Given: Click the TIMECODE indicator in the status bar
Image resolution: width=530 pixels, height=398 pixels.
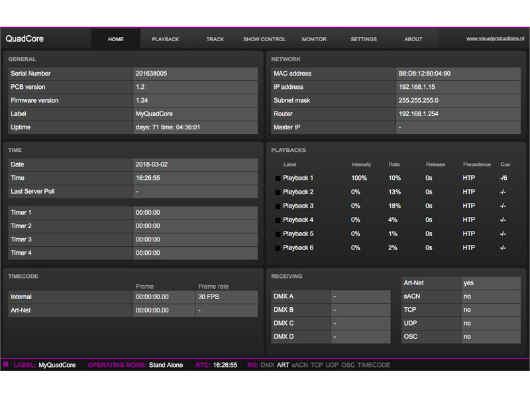Looking at the screenshot, I should [x=373, y=365].
